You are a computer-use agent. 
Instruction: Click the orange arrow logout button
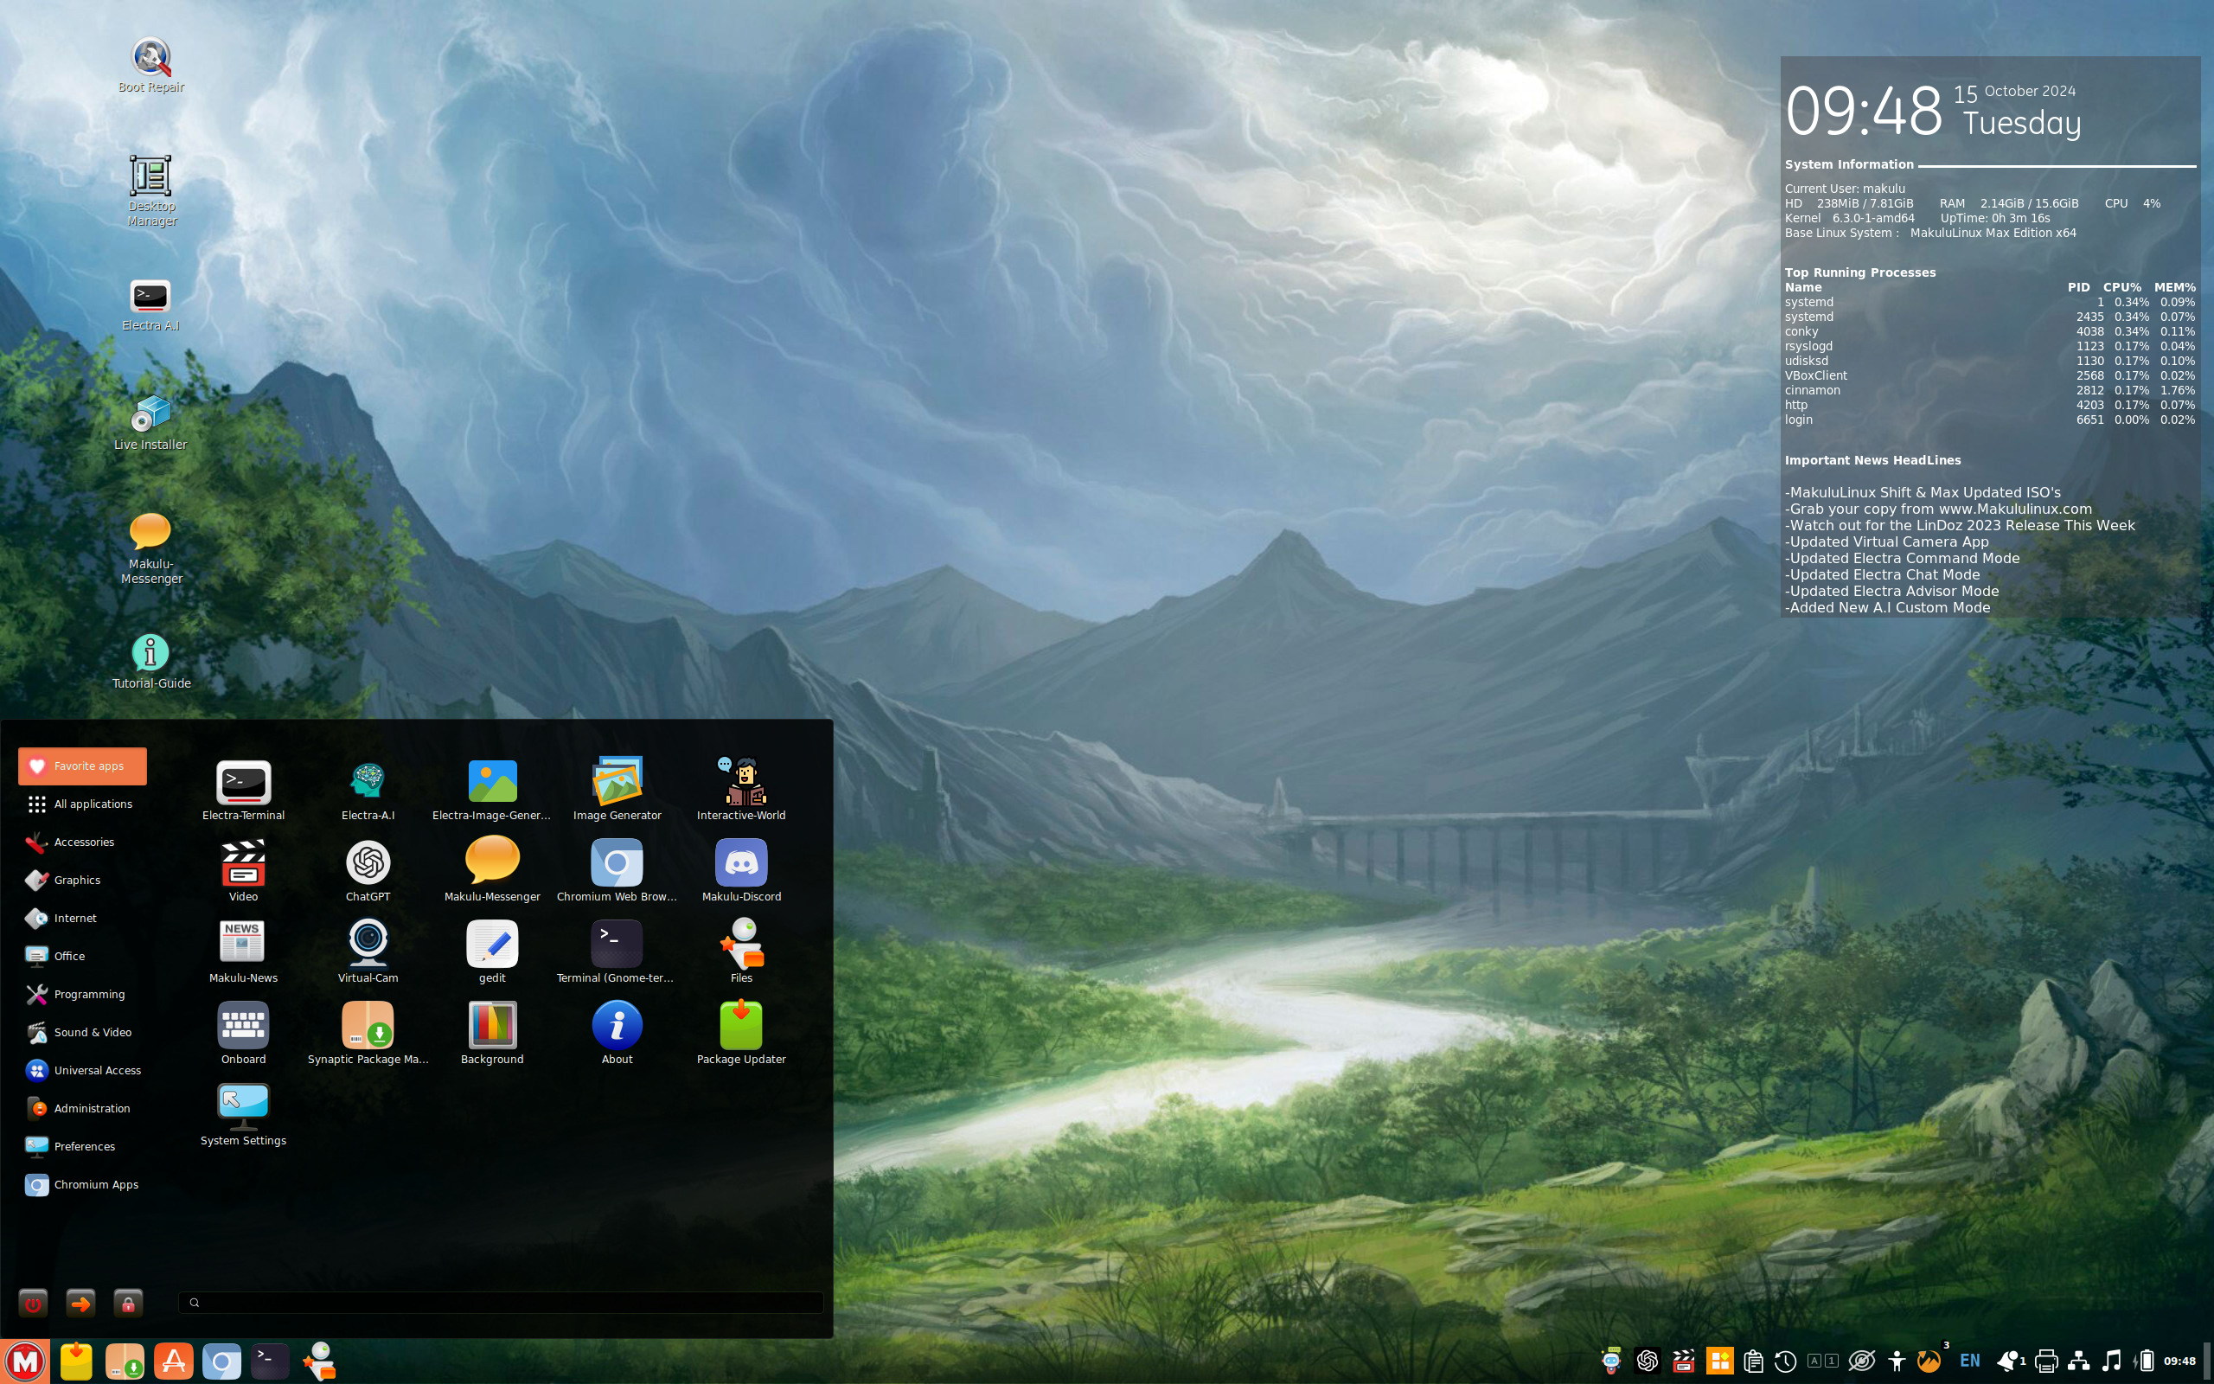tap(80, 1304)
